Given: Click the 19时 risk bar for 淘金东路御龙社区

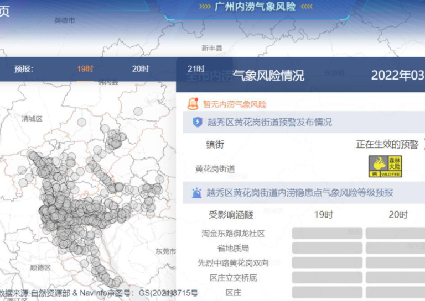Looking at the screenshot, I should [327, 233].
